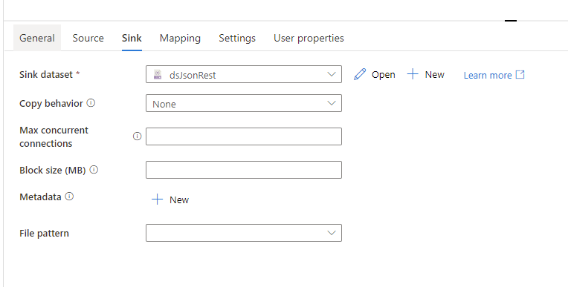Go to the Mapping tab
The height and width of the screenshot is (287, 568).
pyautogui.click(x=180, y=38)
